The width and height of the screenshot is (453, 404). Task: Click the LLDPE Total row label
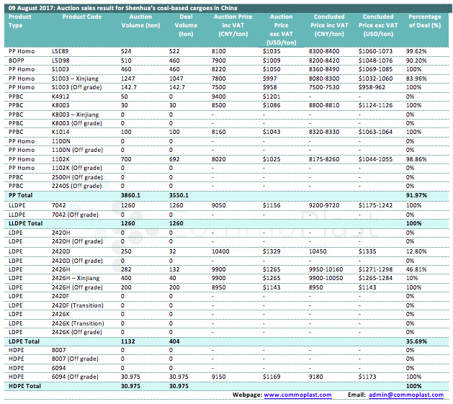27,223
